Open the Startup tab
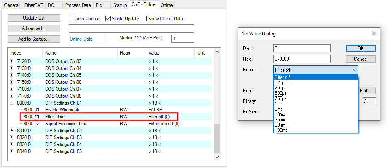 120,5
